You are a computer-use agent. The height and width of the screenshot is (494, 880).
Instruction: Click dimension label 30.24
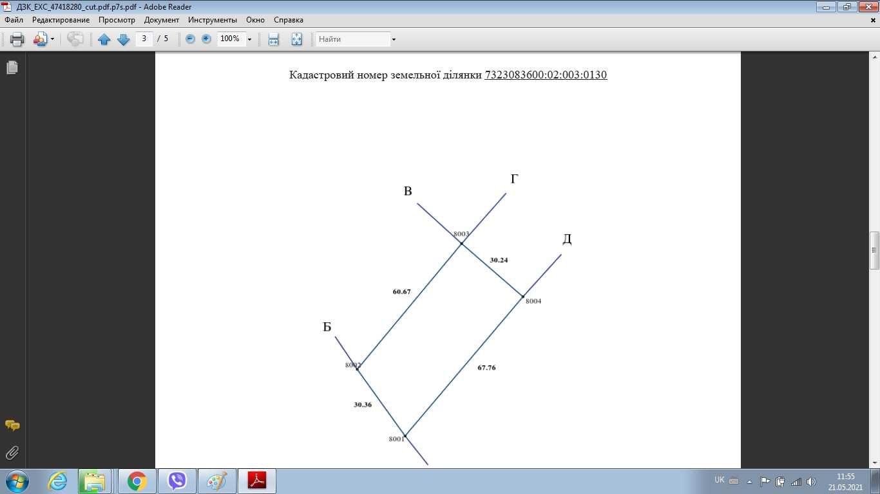pyautogui.click(x=499, y=260)
